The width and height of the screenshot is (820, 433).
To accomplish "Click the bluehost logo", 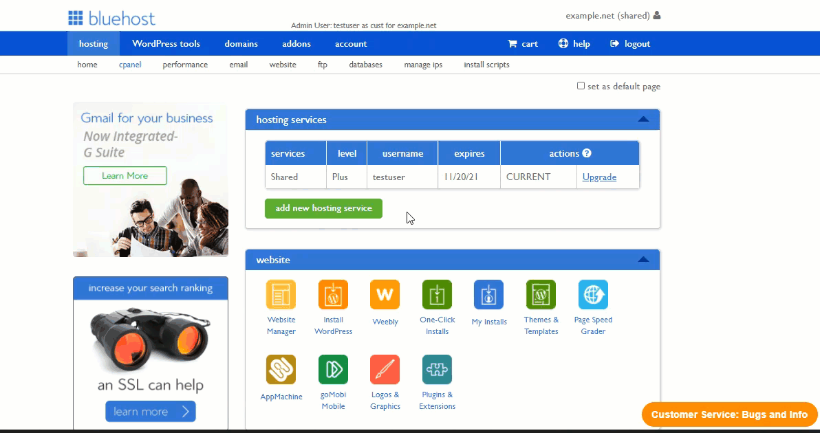I will pos(112,19).
